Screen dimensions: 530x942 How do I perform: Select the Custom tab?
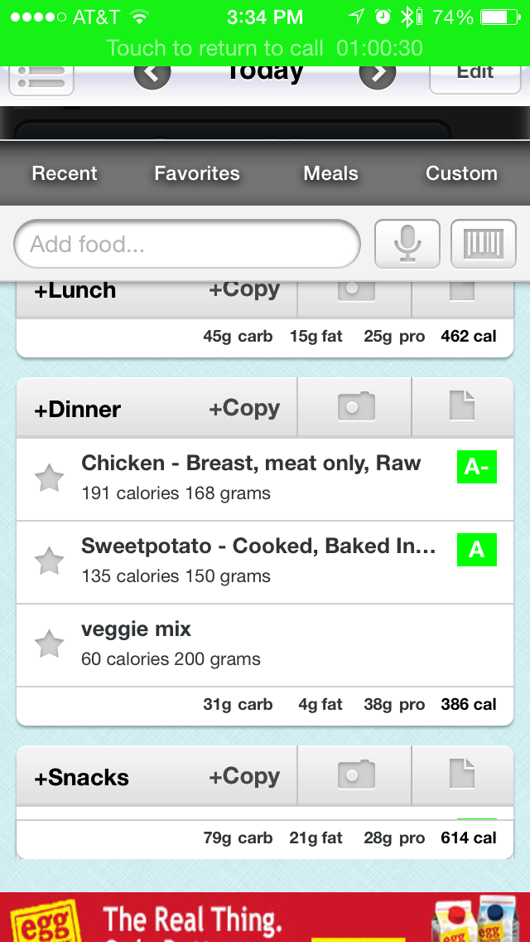[461, 173]
